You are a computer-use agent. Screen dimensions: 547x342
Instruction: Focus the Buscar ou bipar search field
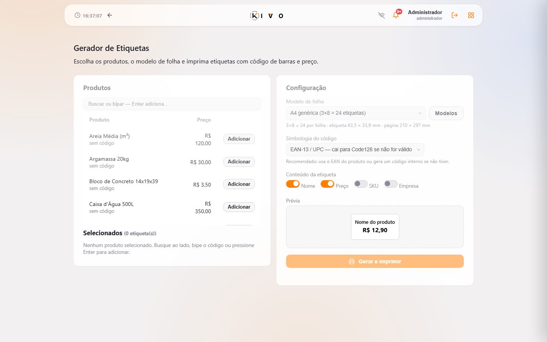point(172,104)
